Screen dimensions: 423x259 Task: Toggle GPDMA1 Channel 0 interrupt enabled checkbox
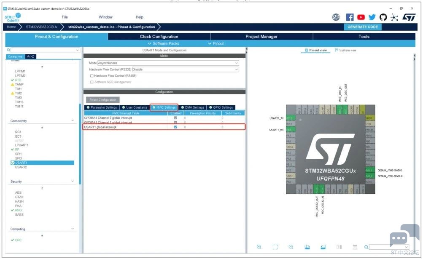[175, 118]
